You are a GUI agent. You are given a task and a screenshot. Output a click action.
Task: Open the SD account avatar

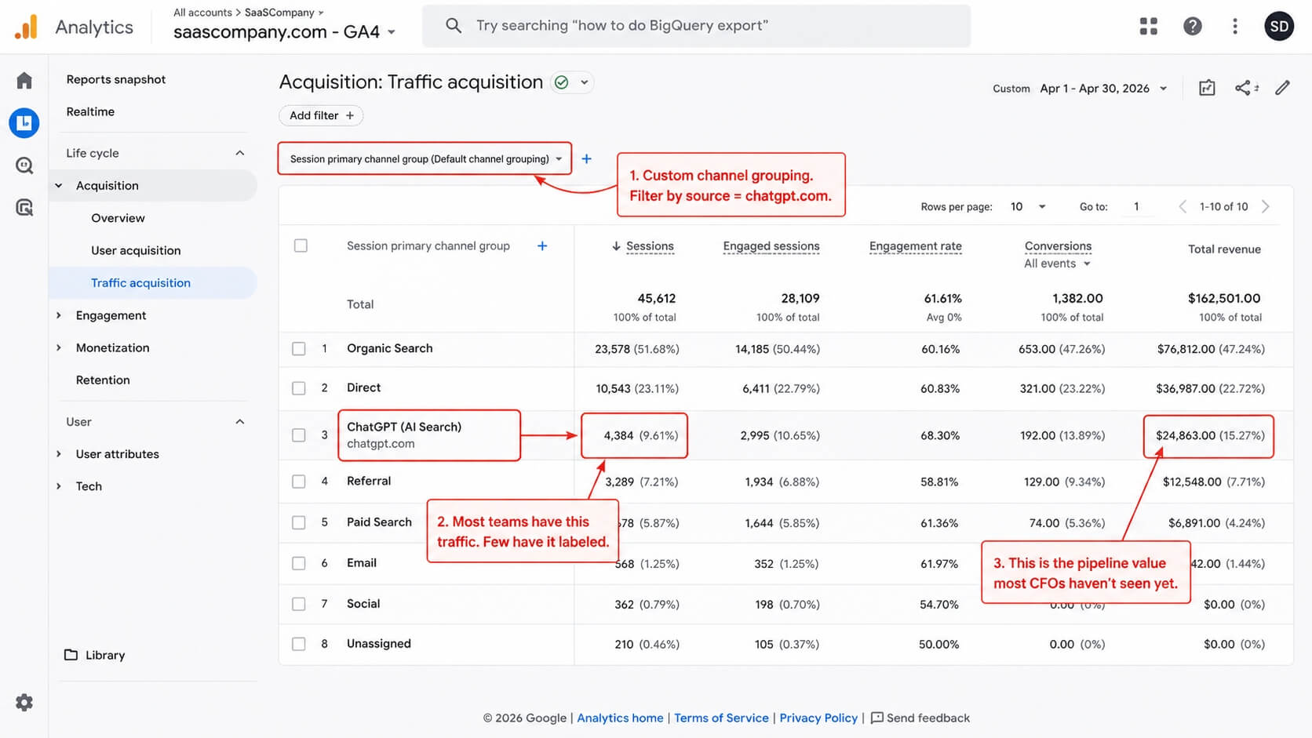pyautogui.click(x=1279, y=27)
